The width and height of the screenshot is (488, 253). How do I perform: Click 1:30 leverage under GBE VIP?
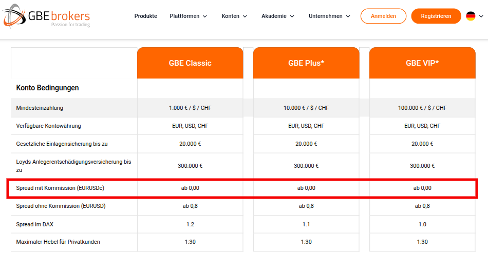(422, 242)
